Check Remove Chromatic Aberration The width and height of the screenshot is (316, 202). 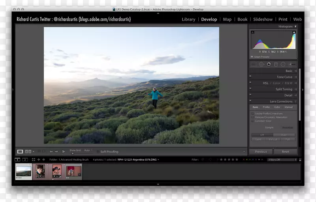pyautogui.click(x=252, y=117)
